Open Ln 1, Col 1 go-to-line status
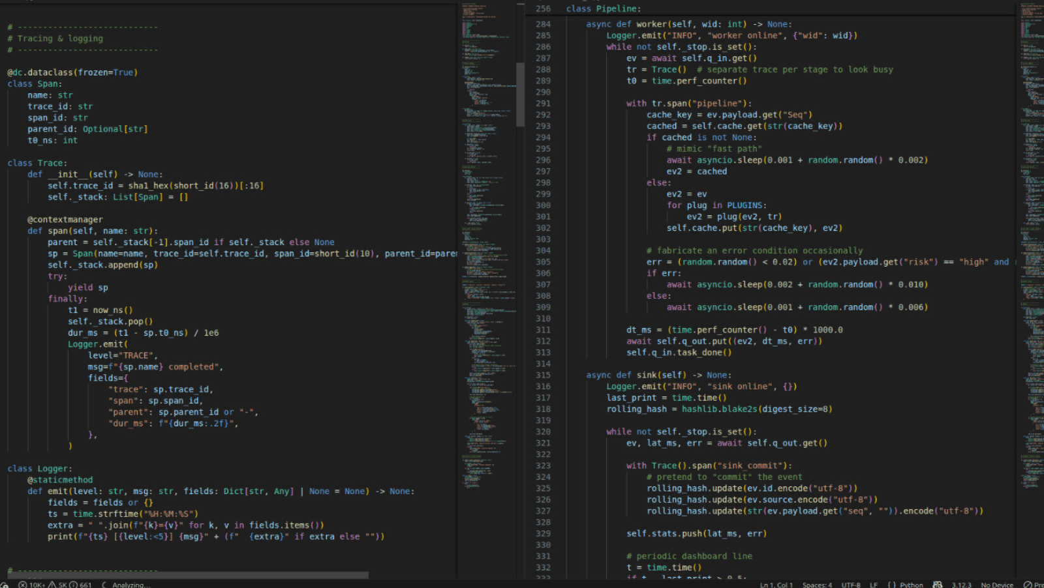Image resolution: width=1044 pixels, height=588 pixels. [x=776, y=585]
